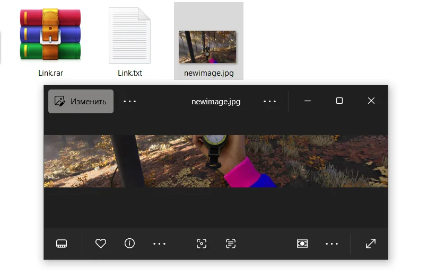Open the three-dot menu beside the full screen icon
The width and height of the screenshot is (436, 270).
tap(332, 244)
